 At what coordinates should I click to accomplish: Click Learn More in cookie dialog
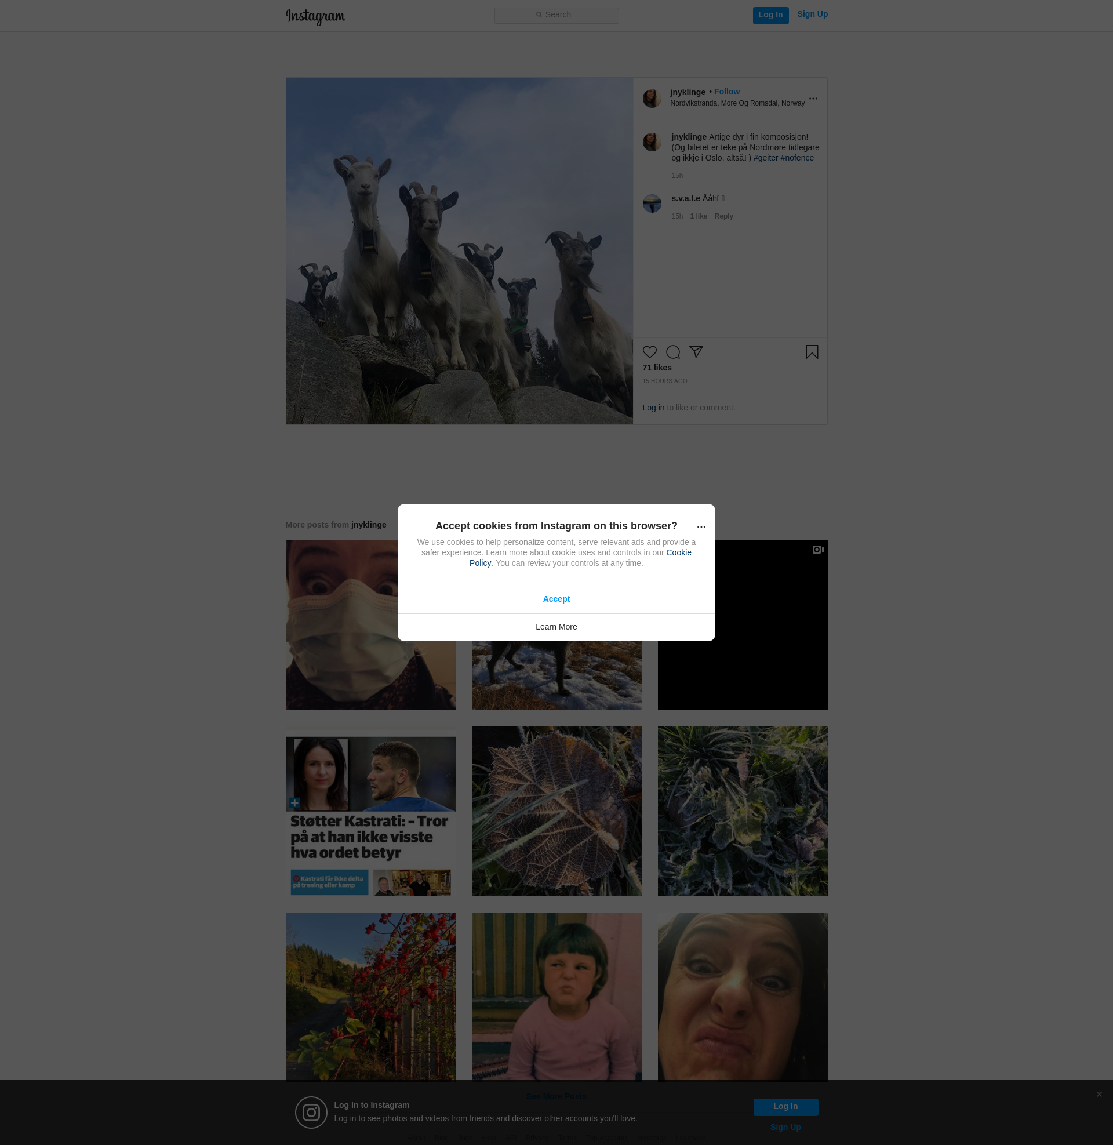click(556, 627)
